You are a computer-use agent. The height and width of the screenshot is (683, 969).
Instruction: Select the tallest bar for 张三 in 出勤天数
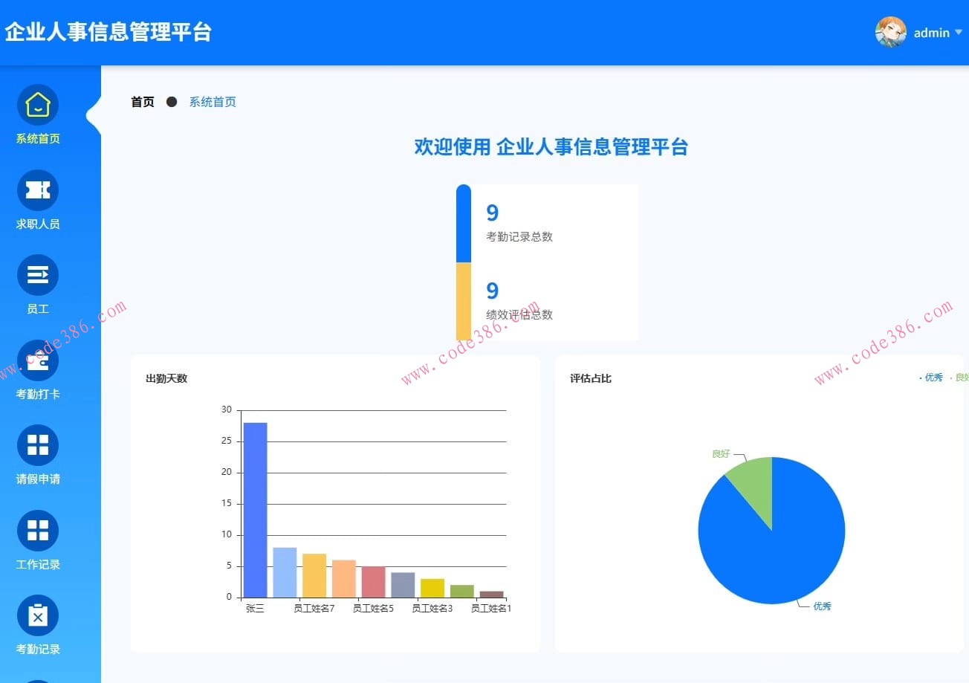click(255, 509)
